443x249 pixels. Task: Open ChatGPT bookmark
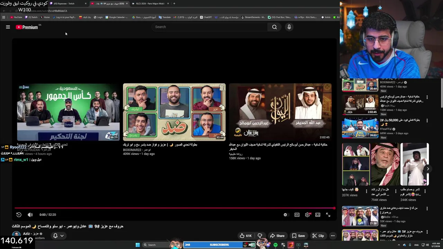point(206,17)
